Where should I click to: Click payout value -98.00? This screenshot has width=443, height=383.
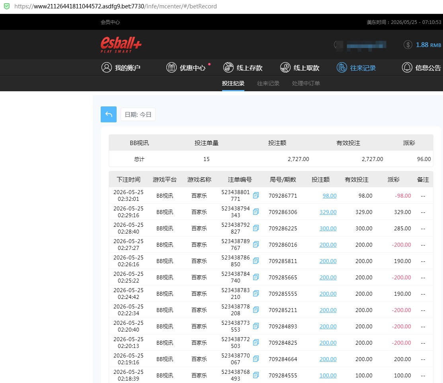point(403,196)
